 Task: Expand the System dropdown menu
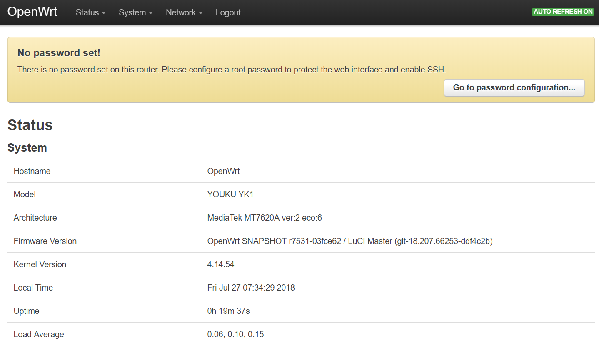tap(136, 12)
